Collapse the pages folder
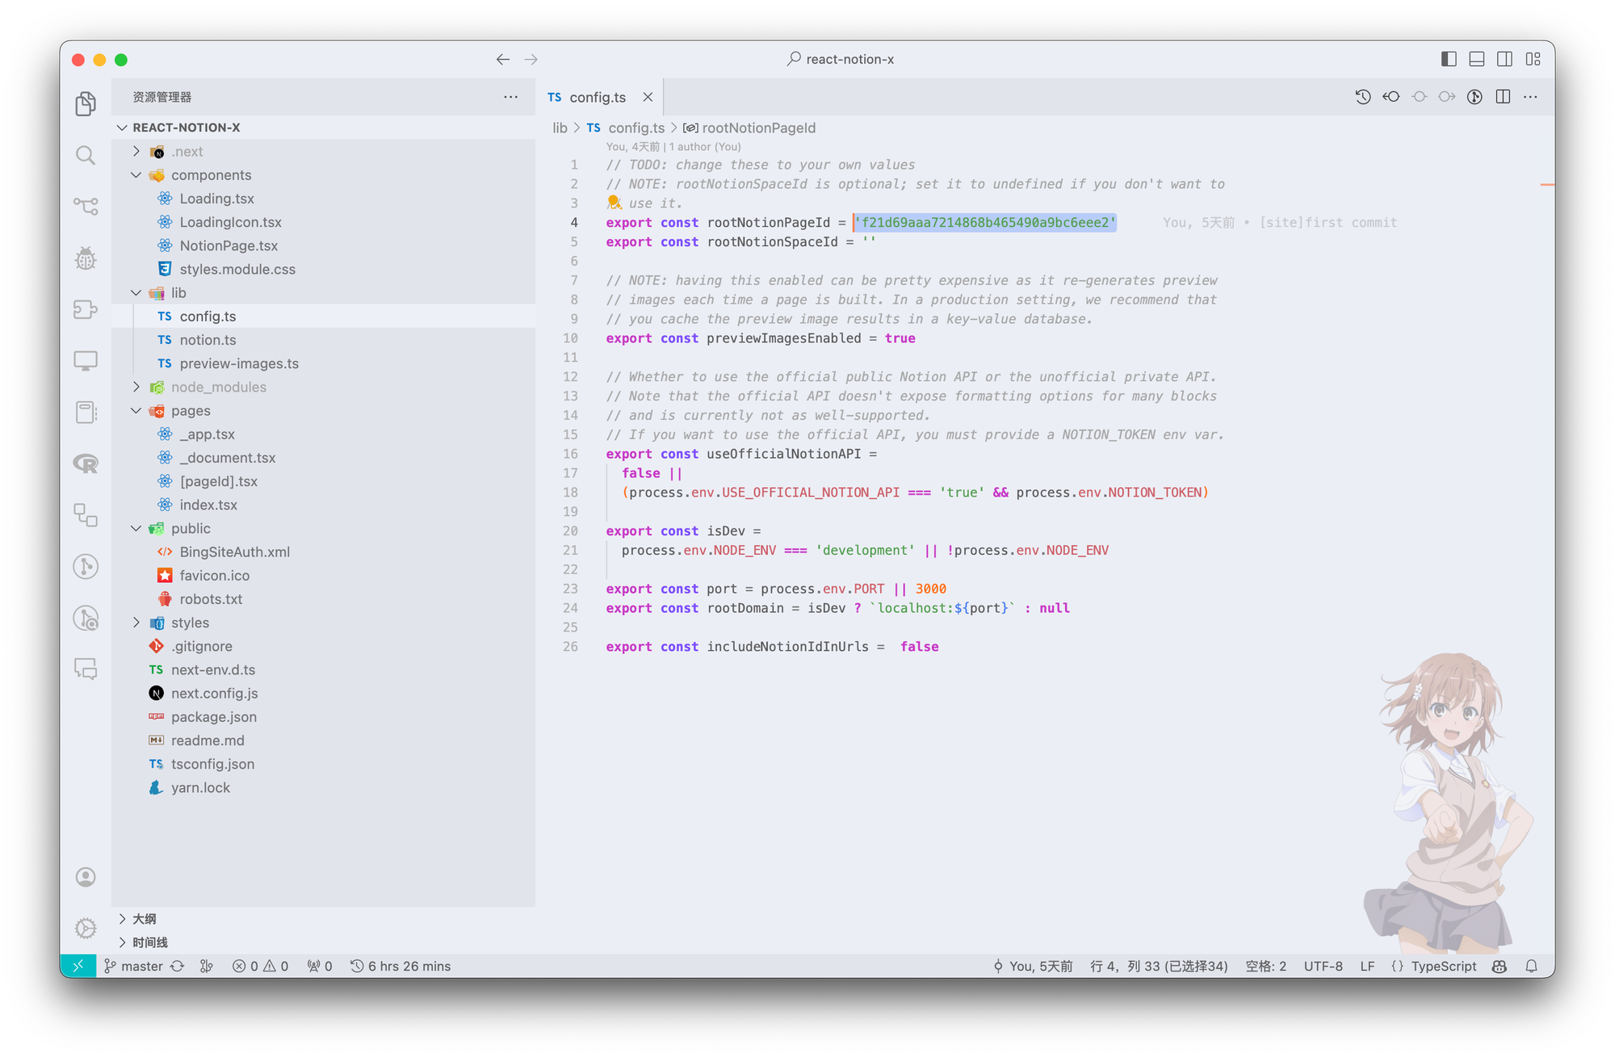This screenshot has width=1615, height=1057. click(136, 410)
